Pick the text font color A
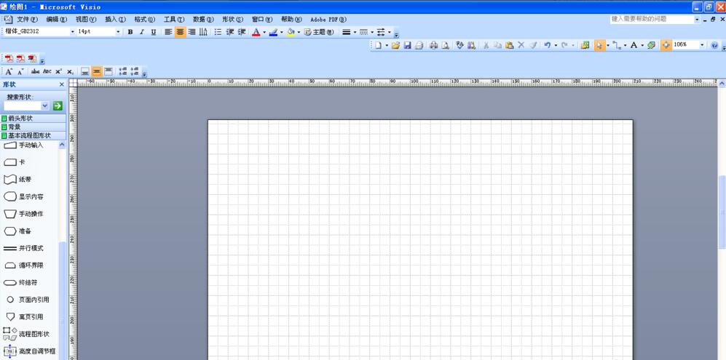The height and width of the screenshot is (360, 726). pos(256,33)
